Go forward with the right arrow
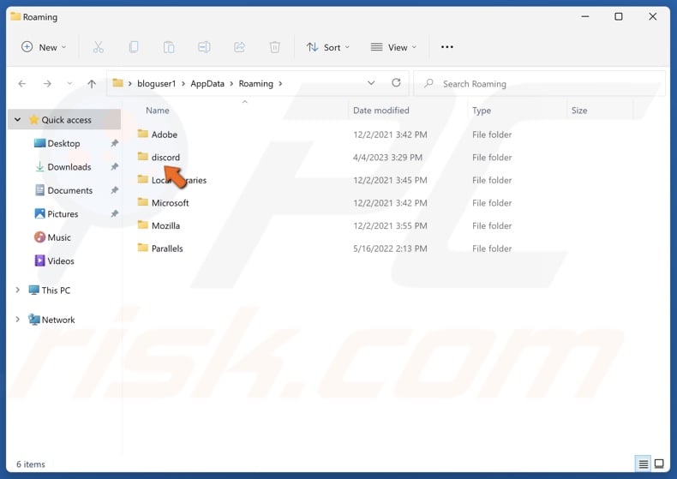The width and height of the screenshot is (677, 479). click(x=47, y=84)
